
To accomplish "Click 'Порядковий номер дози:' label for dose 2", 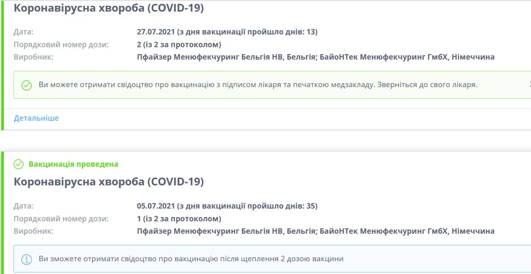I will pos(61,44).
